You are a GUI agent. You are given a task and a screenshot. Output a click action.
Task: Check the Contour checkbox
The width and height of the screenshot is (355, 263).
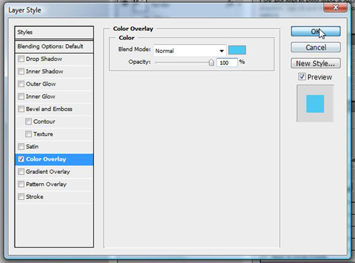[x=28, y=122]
